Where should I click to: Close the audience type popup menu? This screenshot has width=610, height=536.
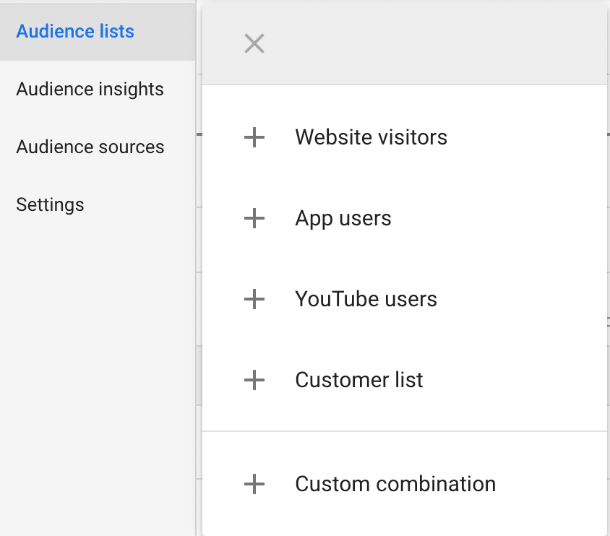click(x=254, y=44)
